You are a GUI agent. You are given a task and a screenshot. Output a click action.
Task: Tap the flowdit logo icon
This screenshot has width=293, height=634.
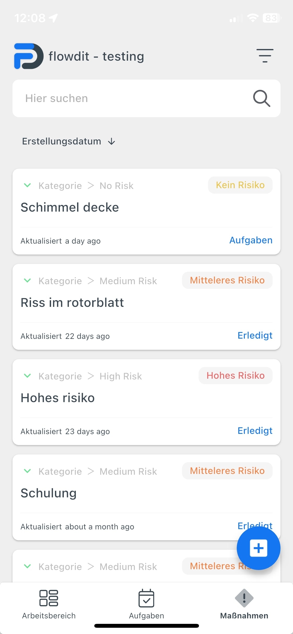(29, 56)
